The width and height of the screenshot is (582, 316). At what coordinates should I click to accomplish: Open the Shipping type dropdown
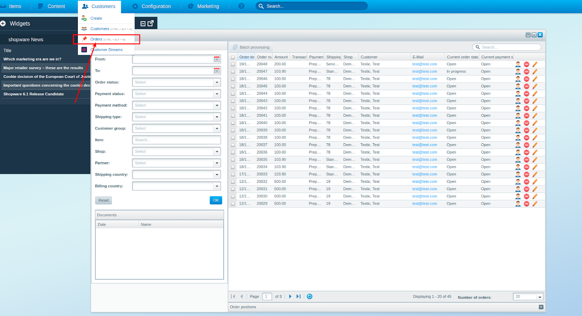coord(217,117)
